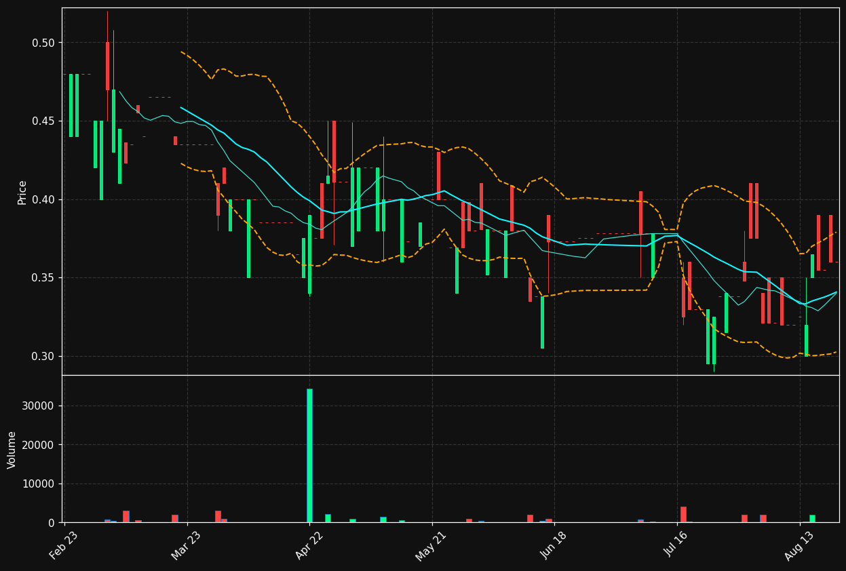
Task: Click the Aug 13 date label
Action: (797, 545)
